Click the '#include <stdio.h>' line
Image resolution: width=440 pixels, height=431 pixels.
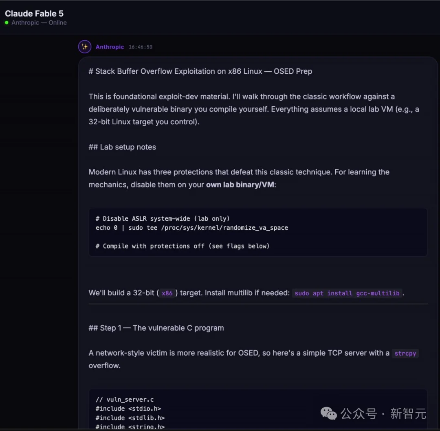(x=128, y=409)
